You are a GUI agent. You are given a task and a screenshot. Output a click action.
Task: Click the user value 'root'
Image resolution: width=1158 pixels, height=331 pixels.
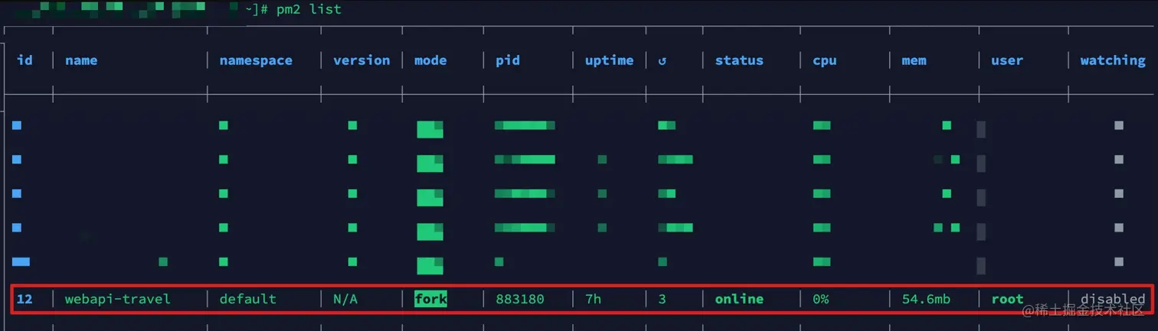tap(1007, 299)
